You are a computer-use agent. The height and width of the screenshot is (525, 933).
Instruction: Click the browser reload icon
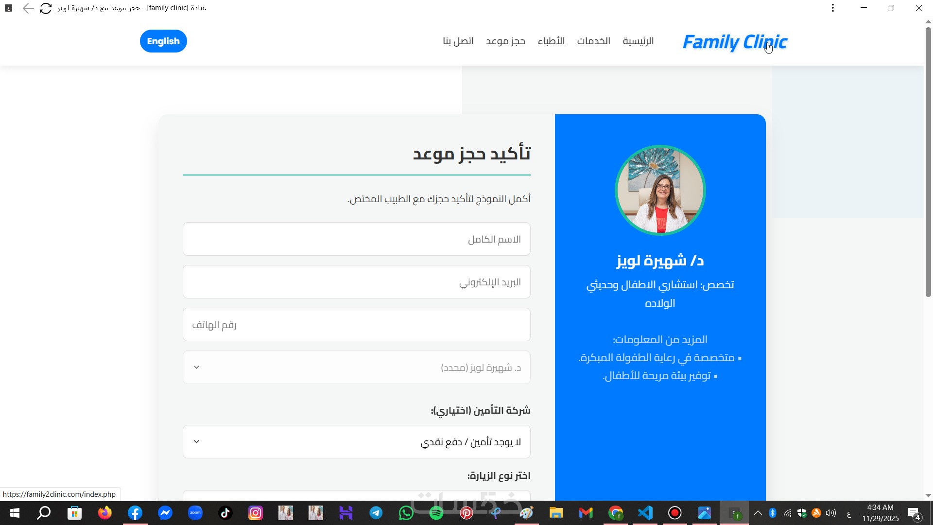[46, 8]
